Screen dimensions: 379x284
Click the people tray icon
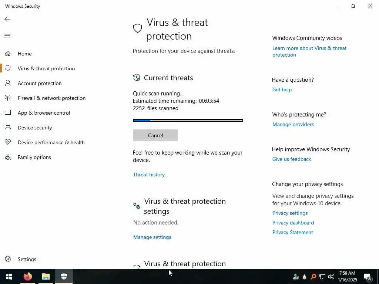296,277
